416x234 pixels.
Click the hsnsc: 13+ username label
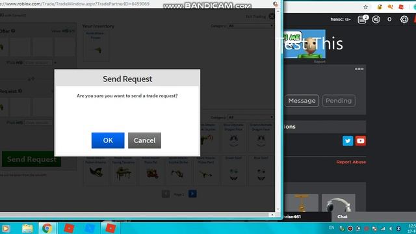(x=341, y=19)
